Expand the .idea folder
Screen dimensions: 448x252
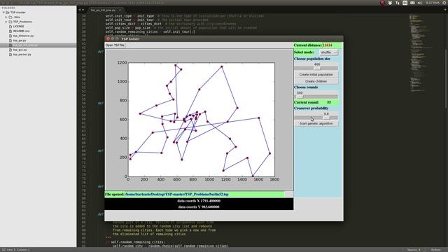click(6, 17)
